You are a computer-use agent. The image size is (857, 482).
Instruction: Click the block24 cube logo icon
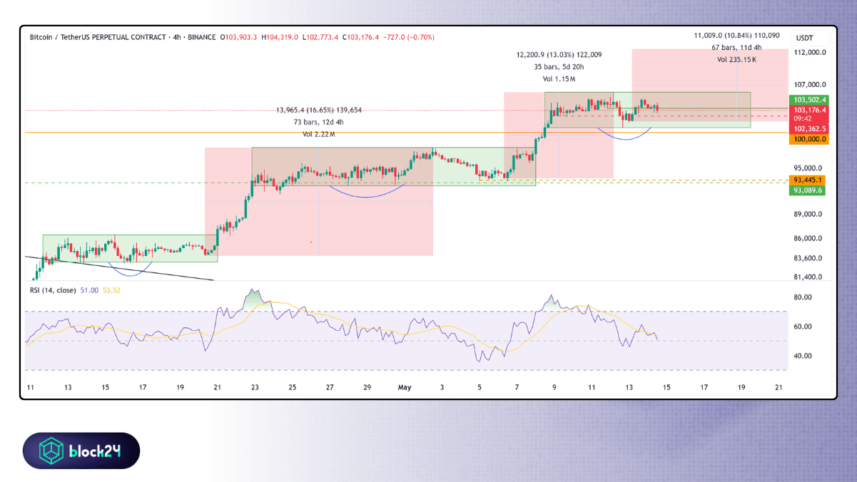[49, 451]
